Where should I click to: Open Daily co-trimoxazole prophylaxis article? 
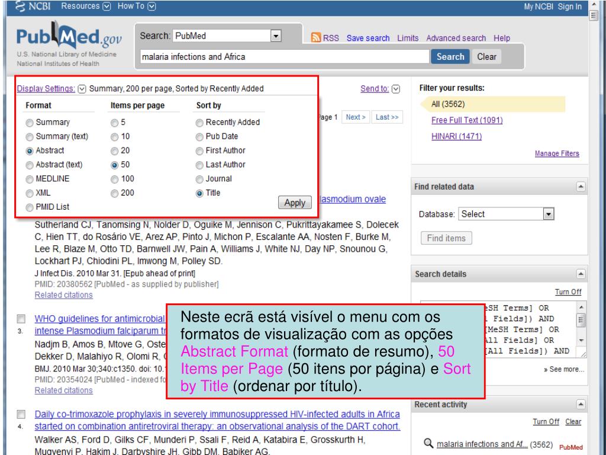217,420
